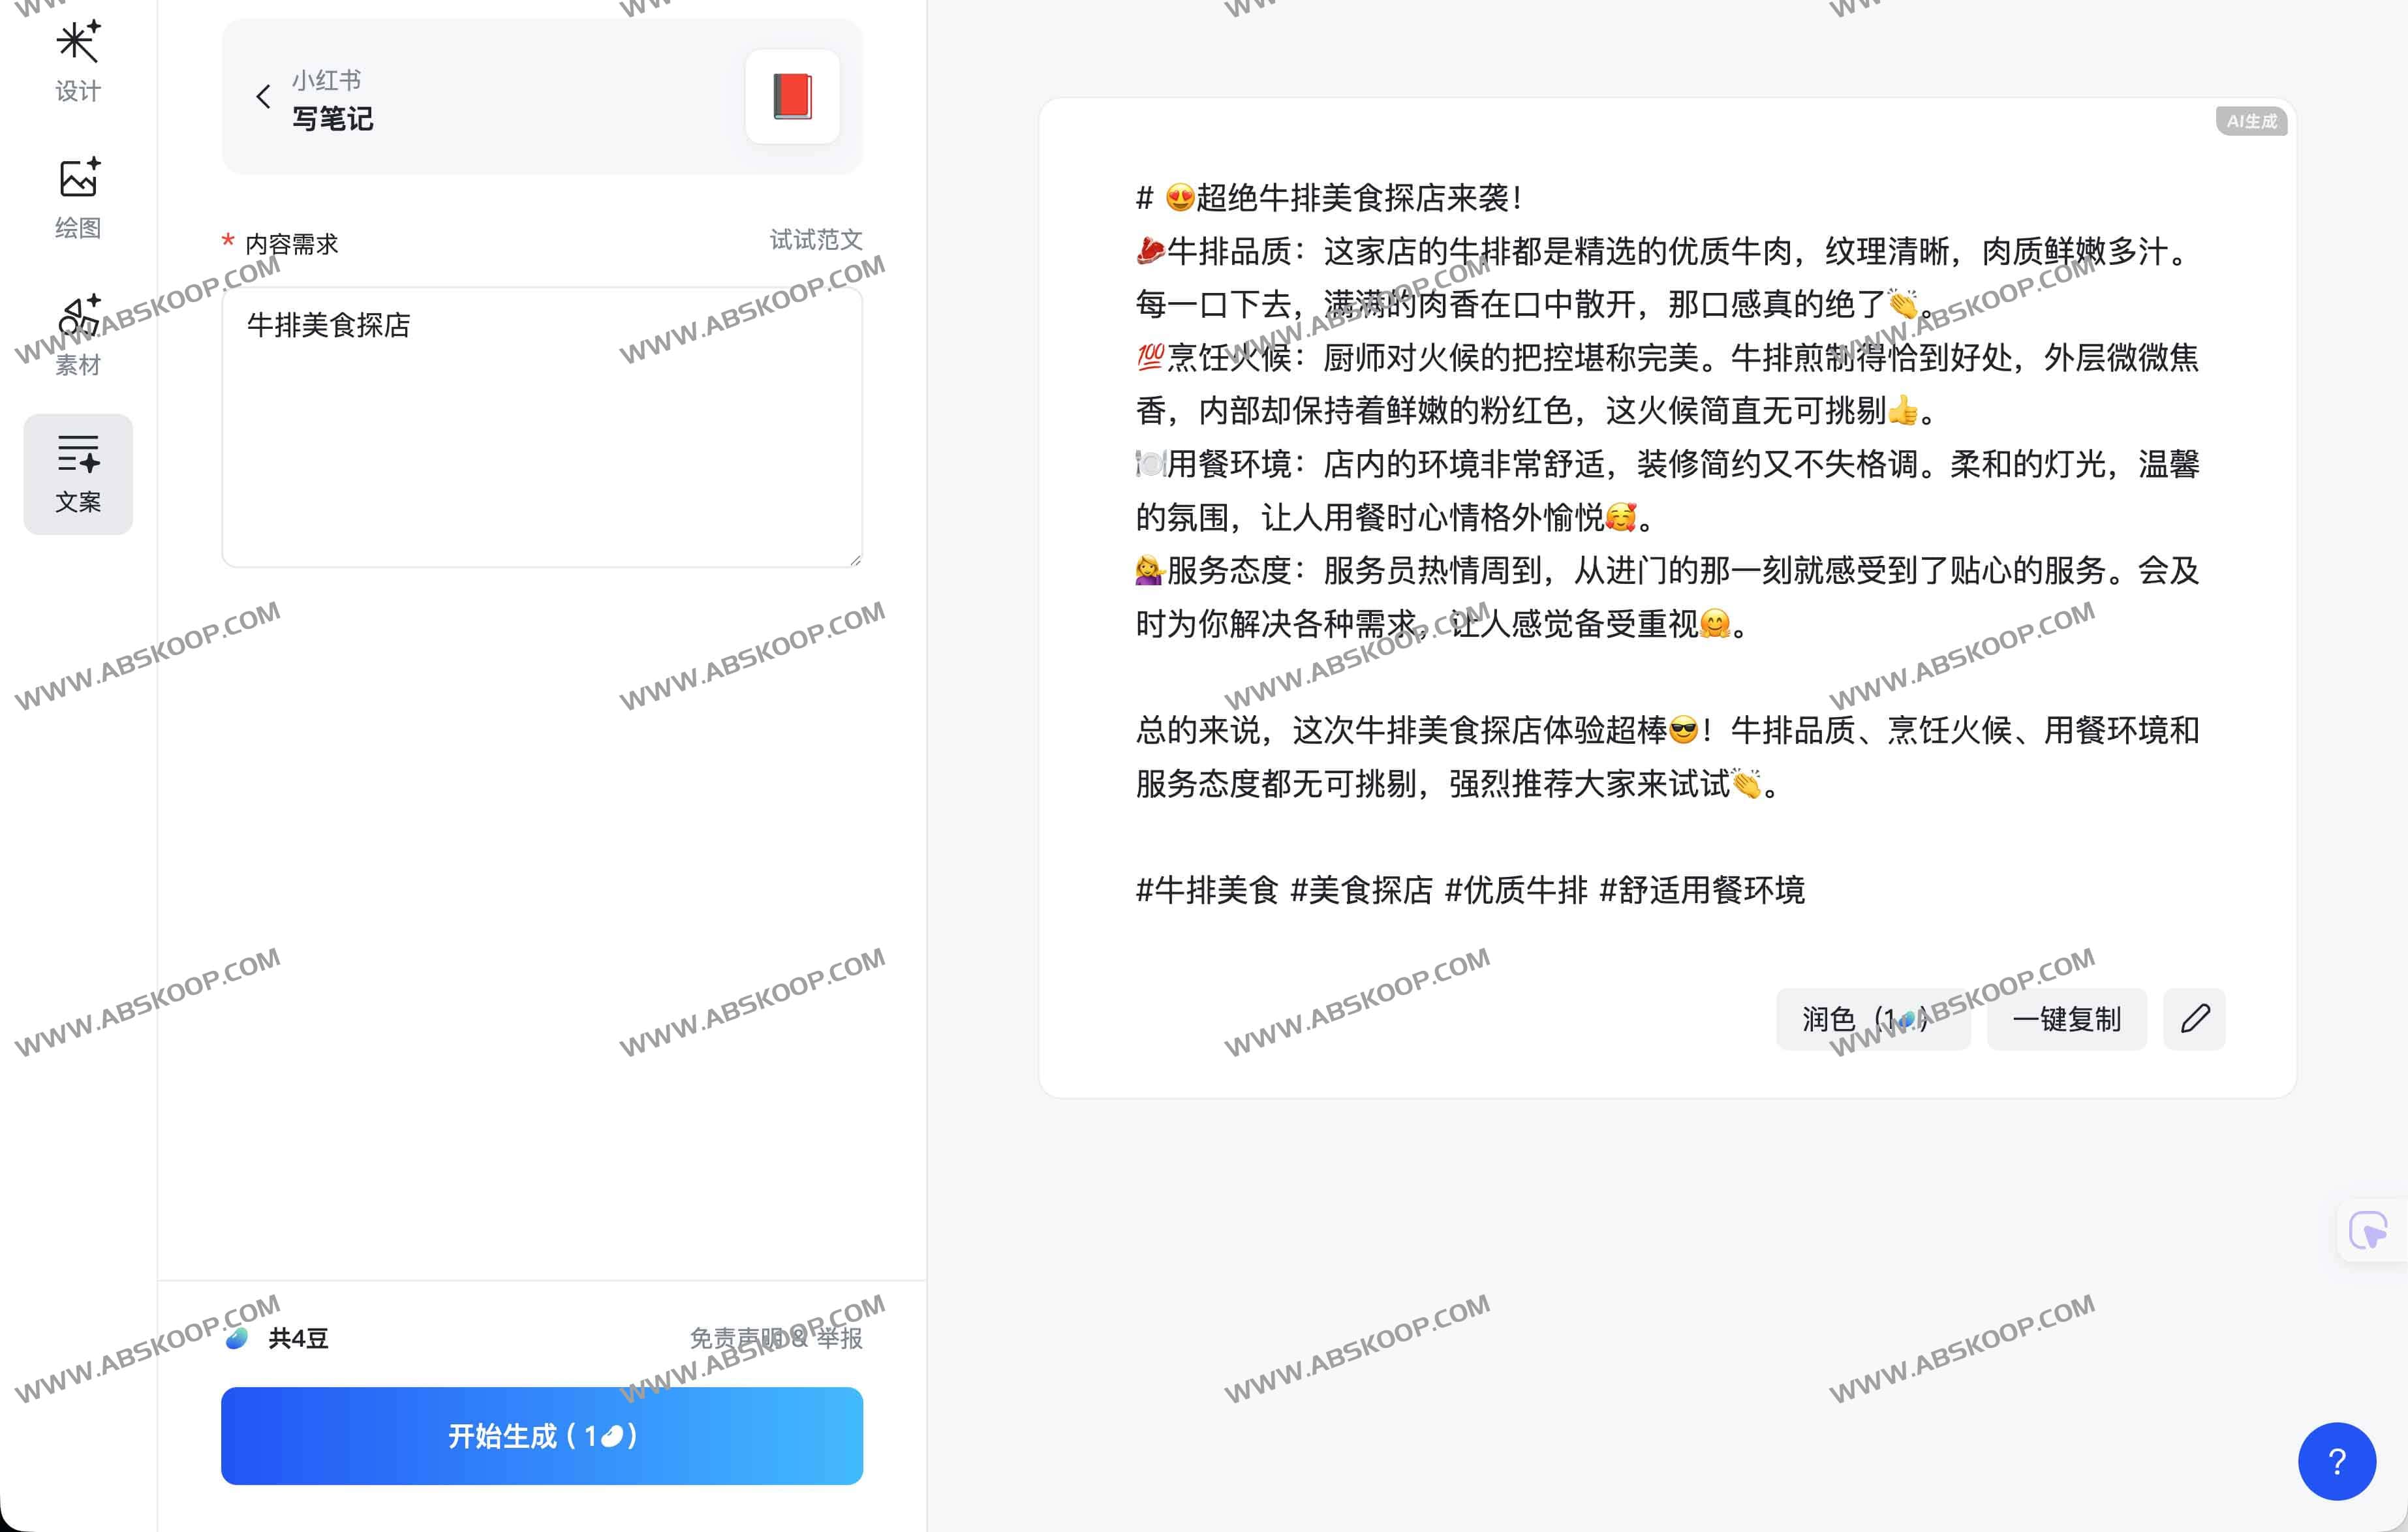Click the 试试范文 sample text link

pos(815,240)
